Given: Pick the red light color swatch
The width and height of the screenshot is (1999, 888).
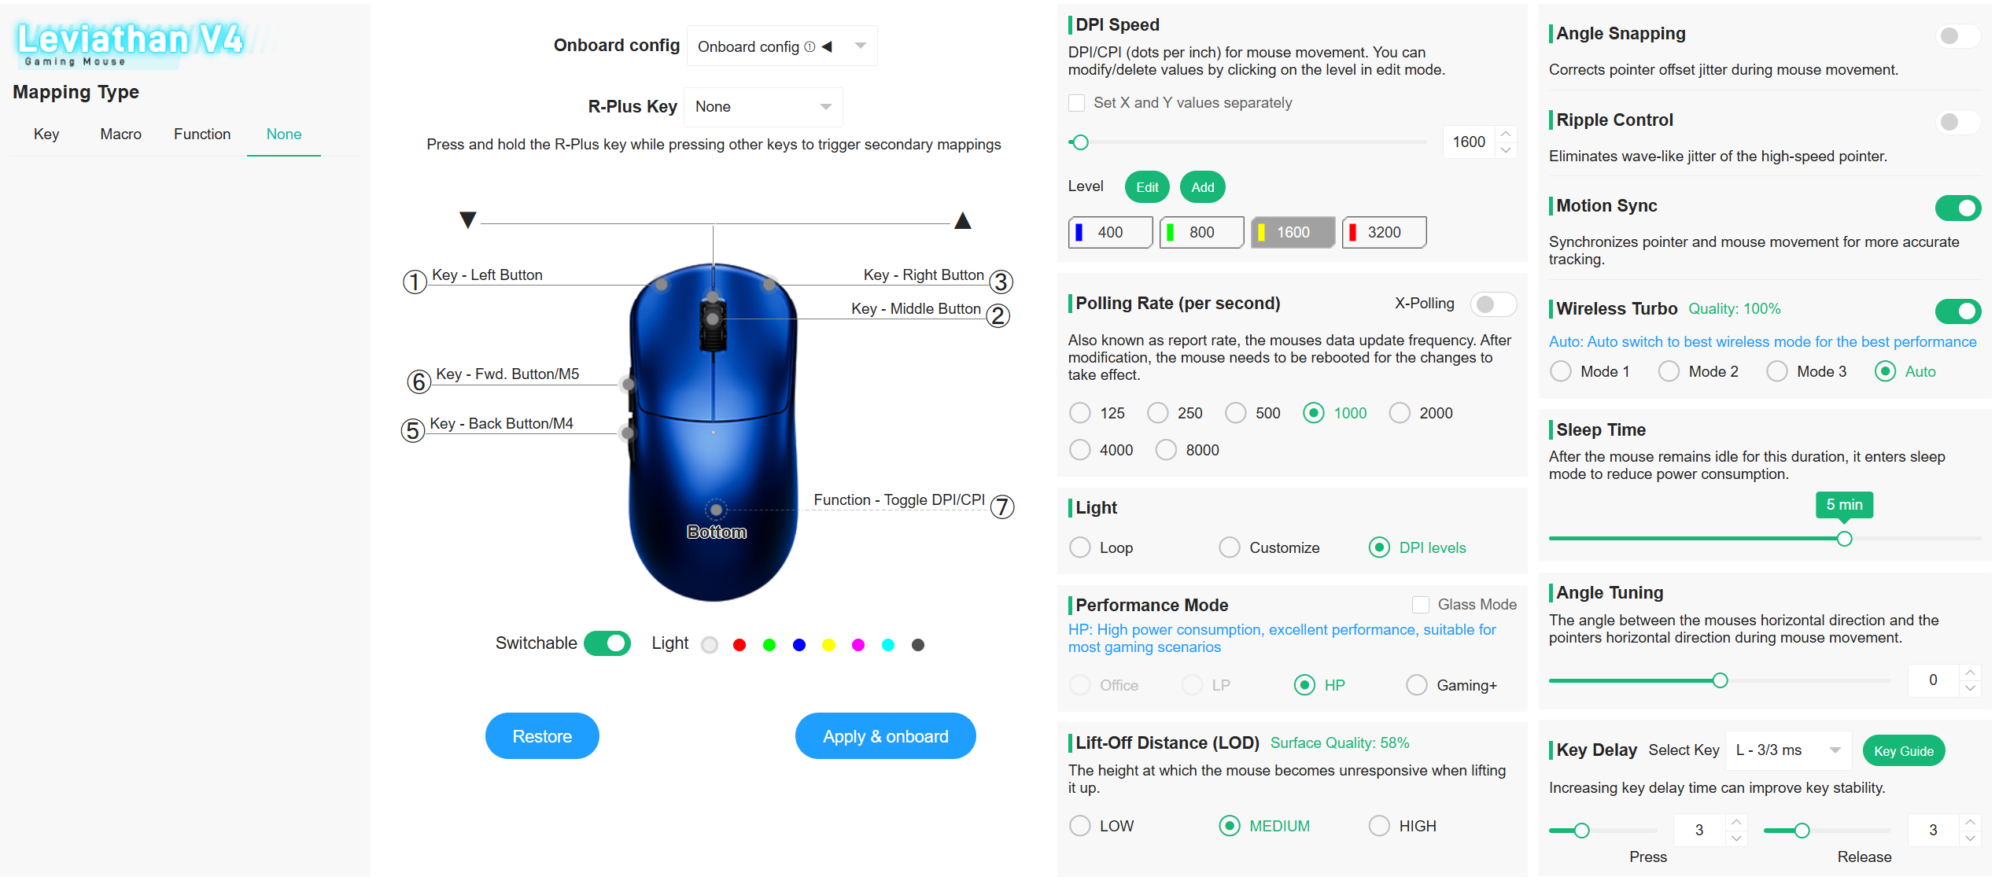Looking at the screenshot, I should click(x=739, y=645).
